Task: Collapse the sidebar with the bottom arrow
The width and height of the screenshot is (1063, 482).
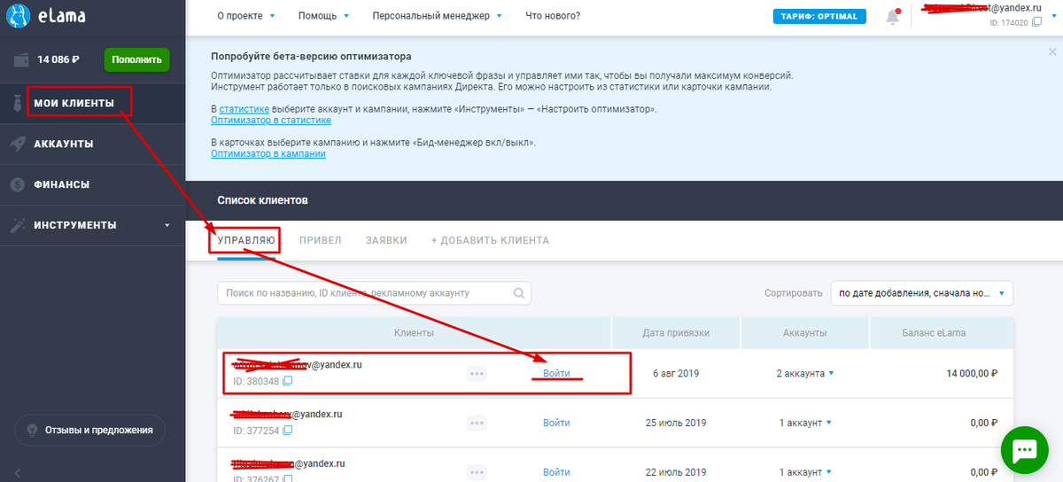Action: (x=17, y=473)
